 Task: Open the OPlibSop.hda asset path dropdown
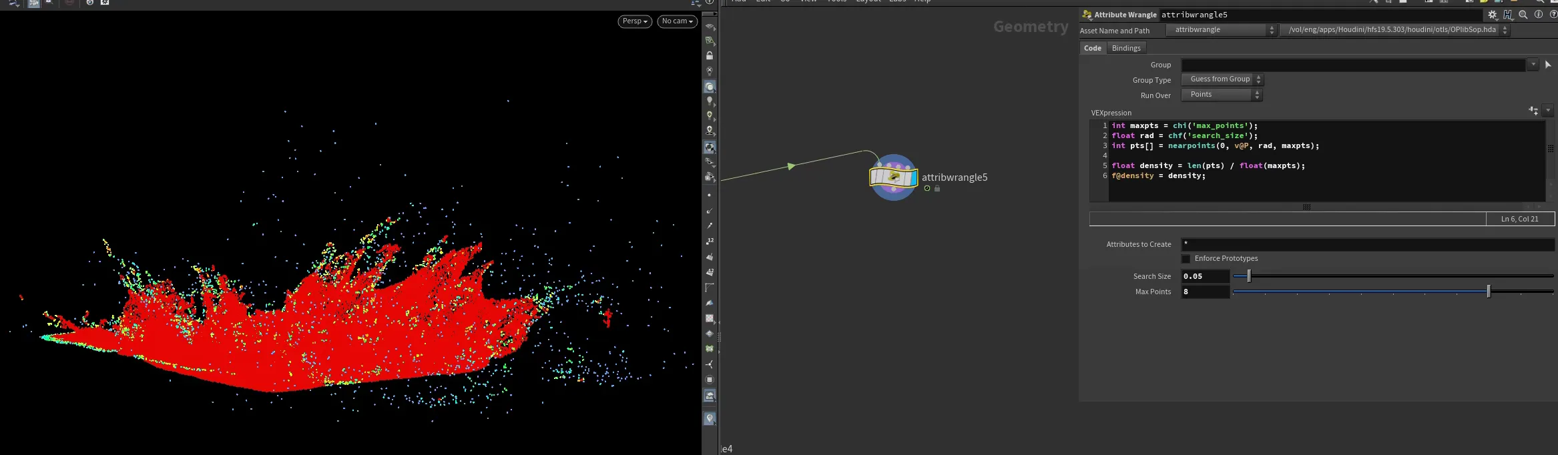click(x=1395, y=30)
